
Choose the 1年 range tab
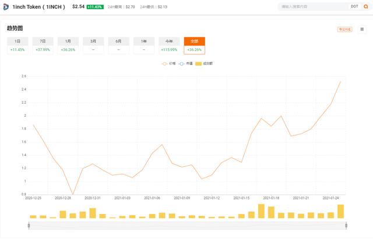[x=144, y=45]
